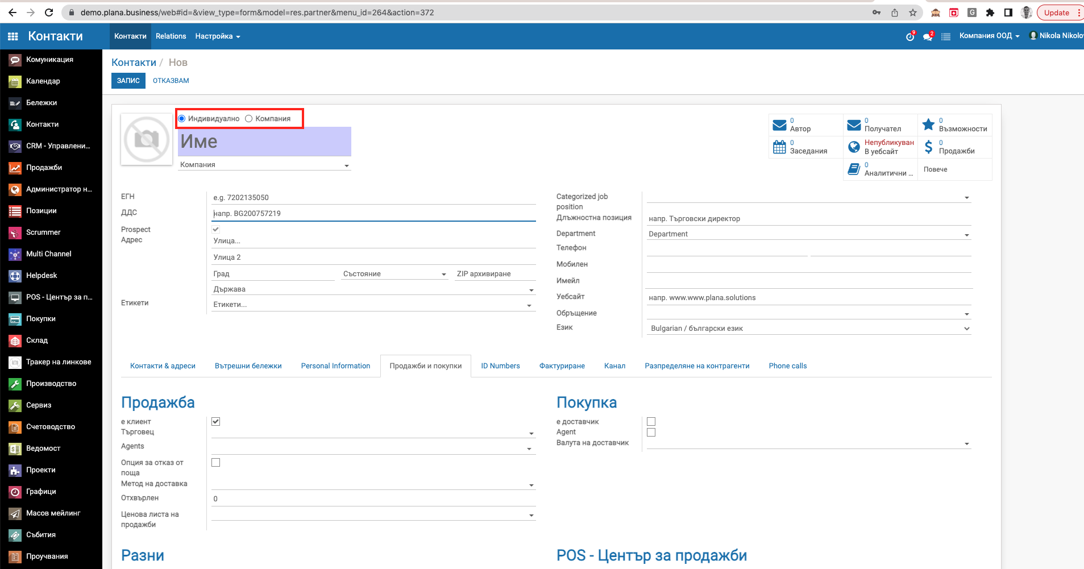Switch to ID Numbers tab
The width and height of the screenshot is (1084, 569).
click(x=500, y=366)
